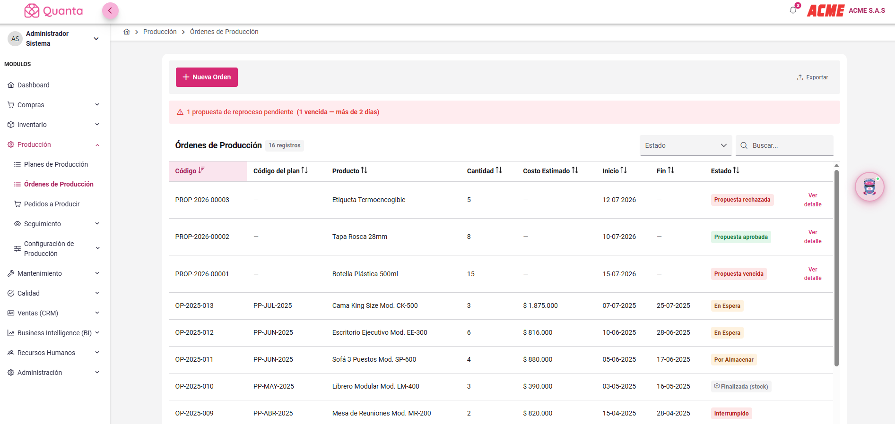Click the Recursos Humanos people icon
Viewport: 895px width, 424px height.
11,353
